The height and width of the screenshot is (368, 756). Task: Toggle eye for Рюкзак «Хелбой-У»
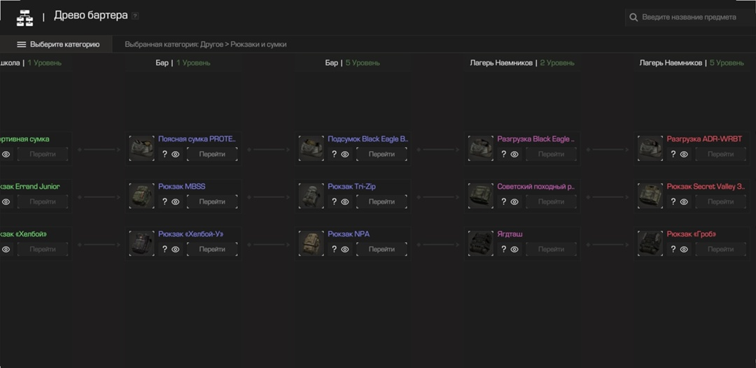click(176, 249)
